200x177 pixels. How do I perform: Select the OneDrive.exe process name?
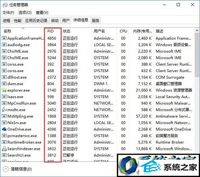click(x=19, y=129)
